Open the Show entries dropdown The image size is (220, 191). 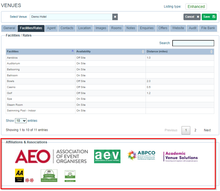(x=21, y=121)
